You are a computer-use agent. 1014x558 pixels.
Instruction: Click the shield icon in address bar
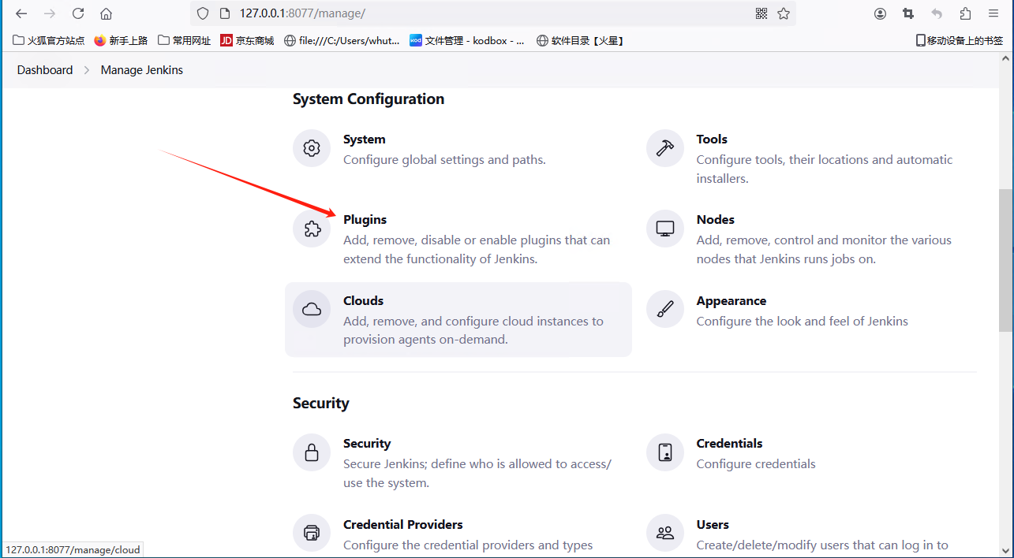pyautogui.click(x=203, y=13)
